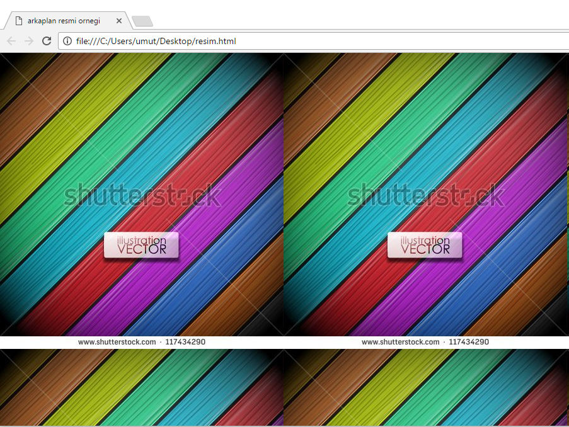Click the browser Forward arrow
This screenshot has height=427, width=569.
(29, 41)
